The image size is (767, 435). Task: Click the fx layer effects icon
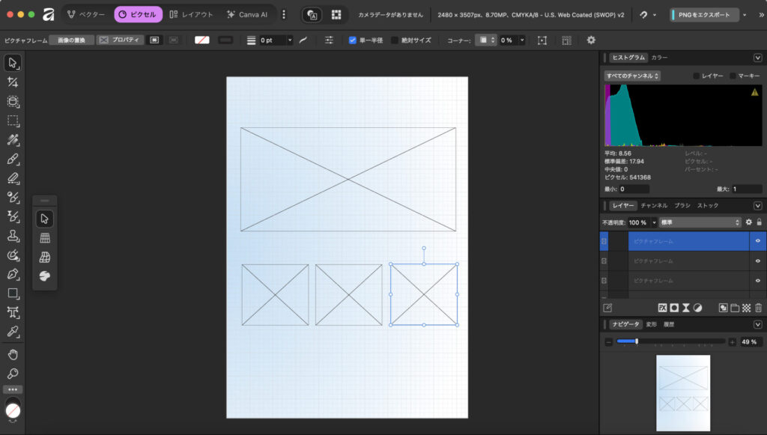[662, 308]
